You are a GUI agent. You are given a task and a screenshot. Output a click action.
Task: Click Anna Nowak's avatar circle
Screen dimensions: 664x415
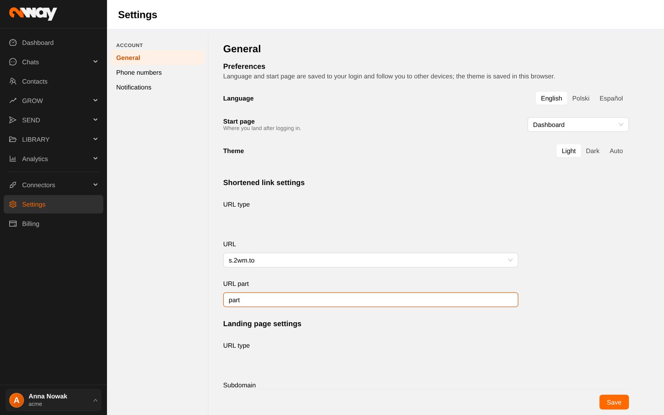pos(17,400)
